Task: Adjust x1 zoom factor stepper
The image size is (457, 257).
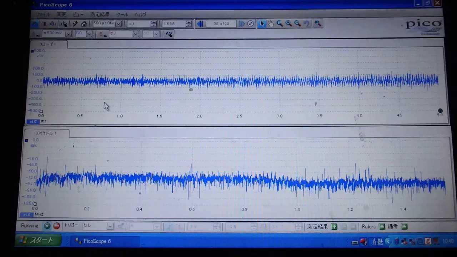Action: (154, 24)
